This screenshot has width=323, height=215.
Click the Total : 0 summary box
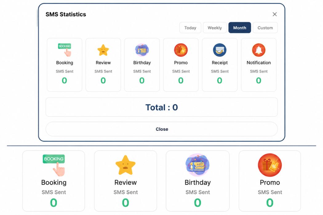[162, 107]
